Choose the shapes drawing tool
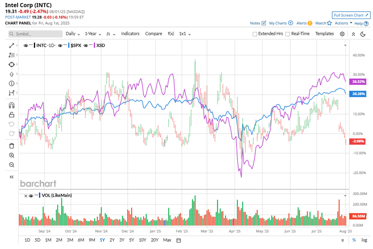This screenshot has width=373, height=249. [12, 65]
